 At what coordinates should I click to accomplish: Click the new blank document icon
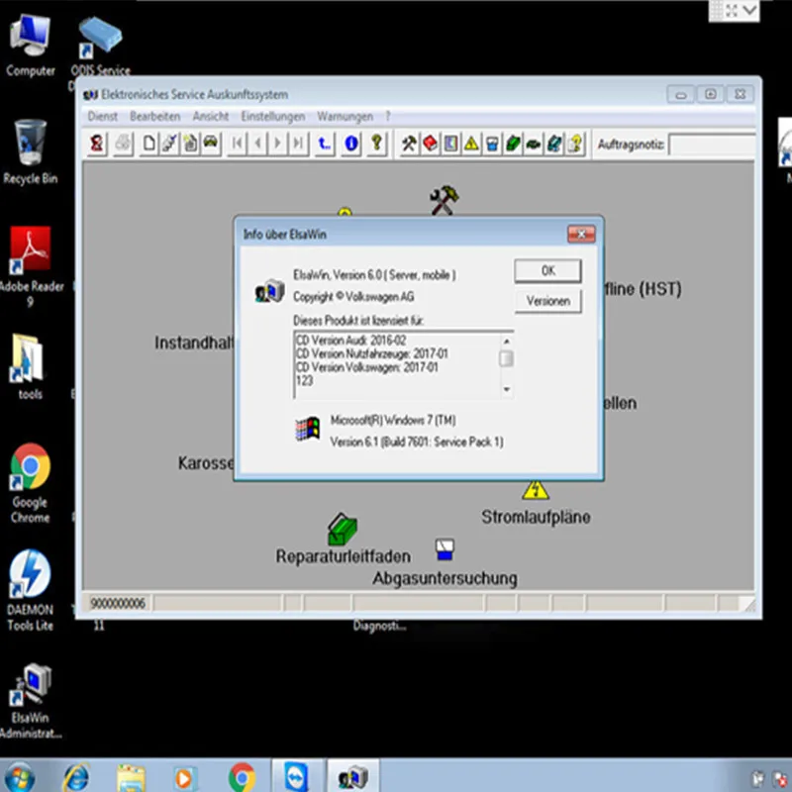point(149,144)
